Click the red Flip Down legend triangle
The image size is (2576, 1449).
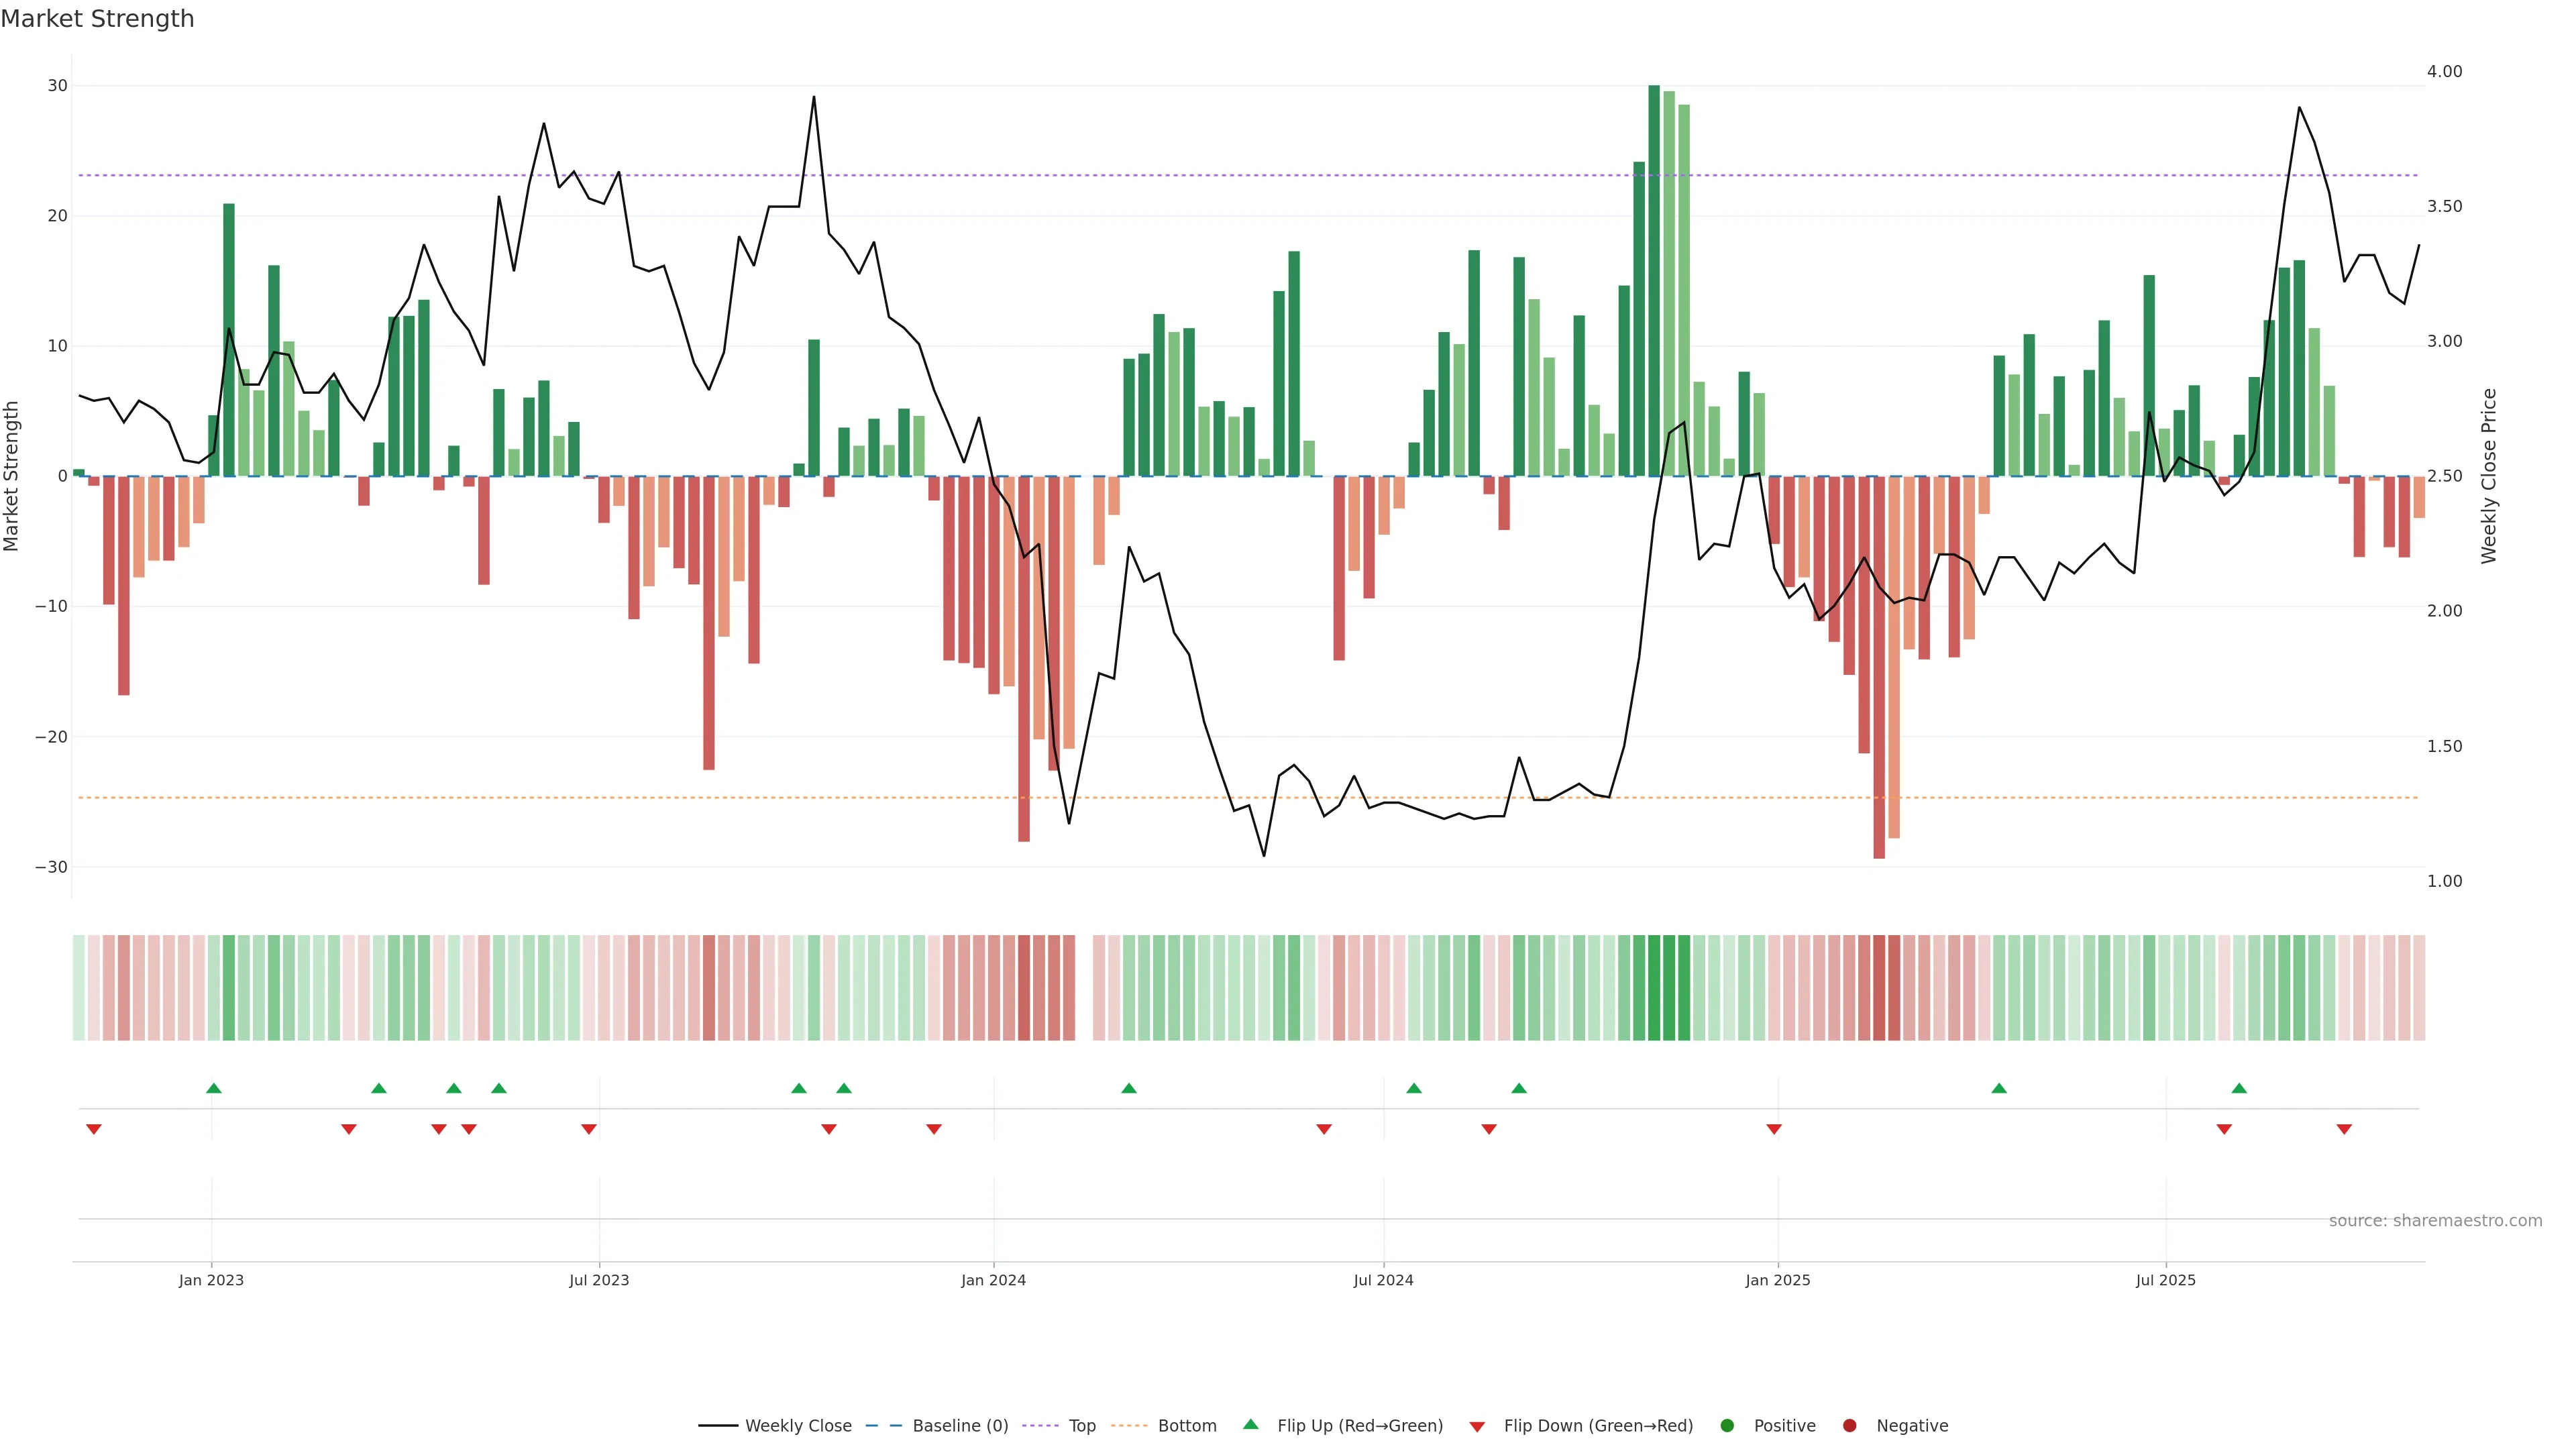[1477, 1426]
